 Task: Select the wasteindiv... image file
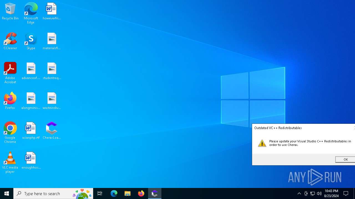(x=52, y=101)
